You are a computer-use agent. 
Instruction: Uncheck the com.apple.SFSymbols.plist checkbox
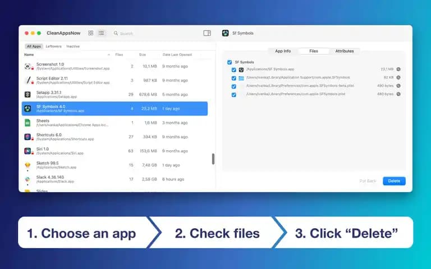pos(233,95)
